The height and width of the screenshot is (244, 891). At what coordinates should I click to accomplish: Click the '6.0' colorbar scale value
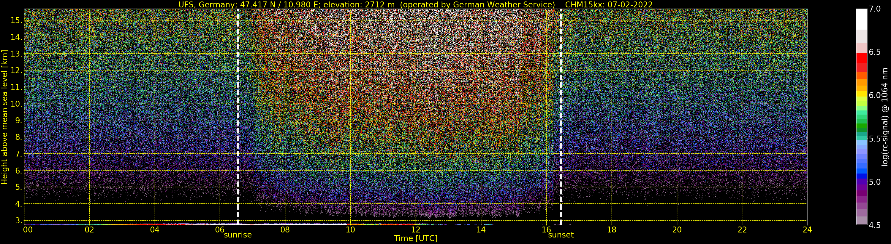coord(875,95)
